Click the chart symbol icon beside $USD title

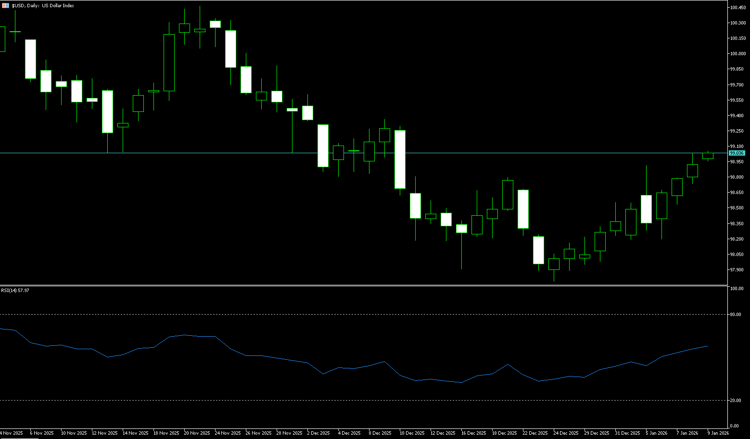click(x=5, y=6)
